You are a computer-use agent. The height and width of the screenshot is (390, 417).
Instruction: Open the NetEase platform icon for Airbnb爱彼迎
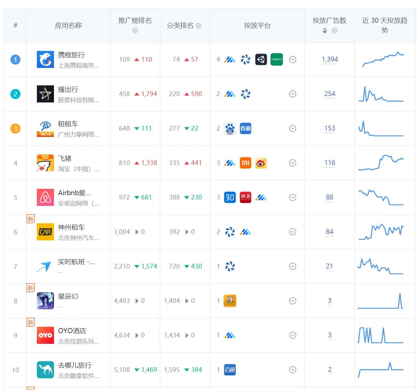click(245, 198)
